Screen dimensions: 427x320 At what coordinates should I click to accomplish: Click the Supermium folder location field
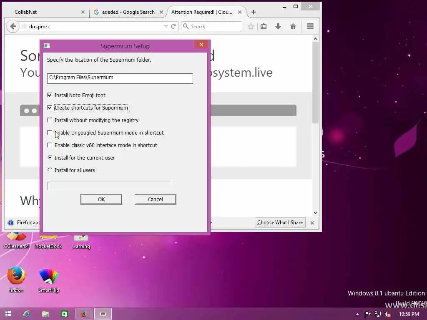click(120, 78)
